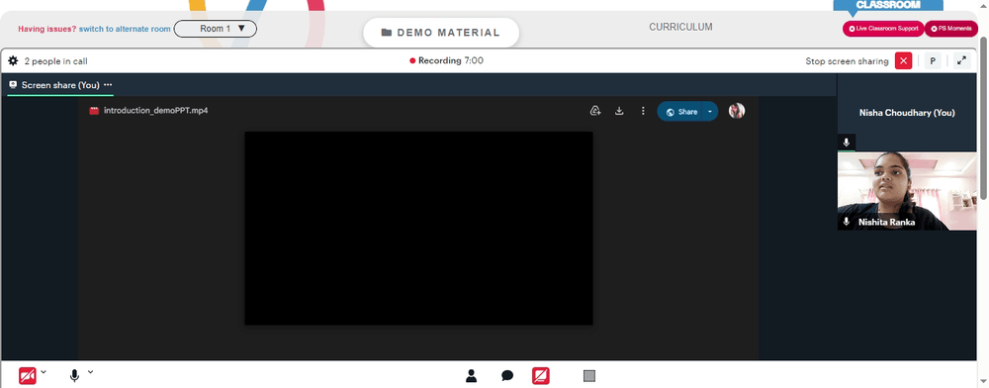Image resolution: width=989 pixels, height=388 pixels.
Task: Mute or unmute the microphone
Action: [74, 376]
